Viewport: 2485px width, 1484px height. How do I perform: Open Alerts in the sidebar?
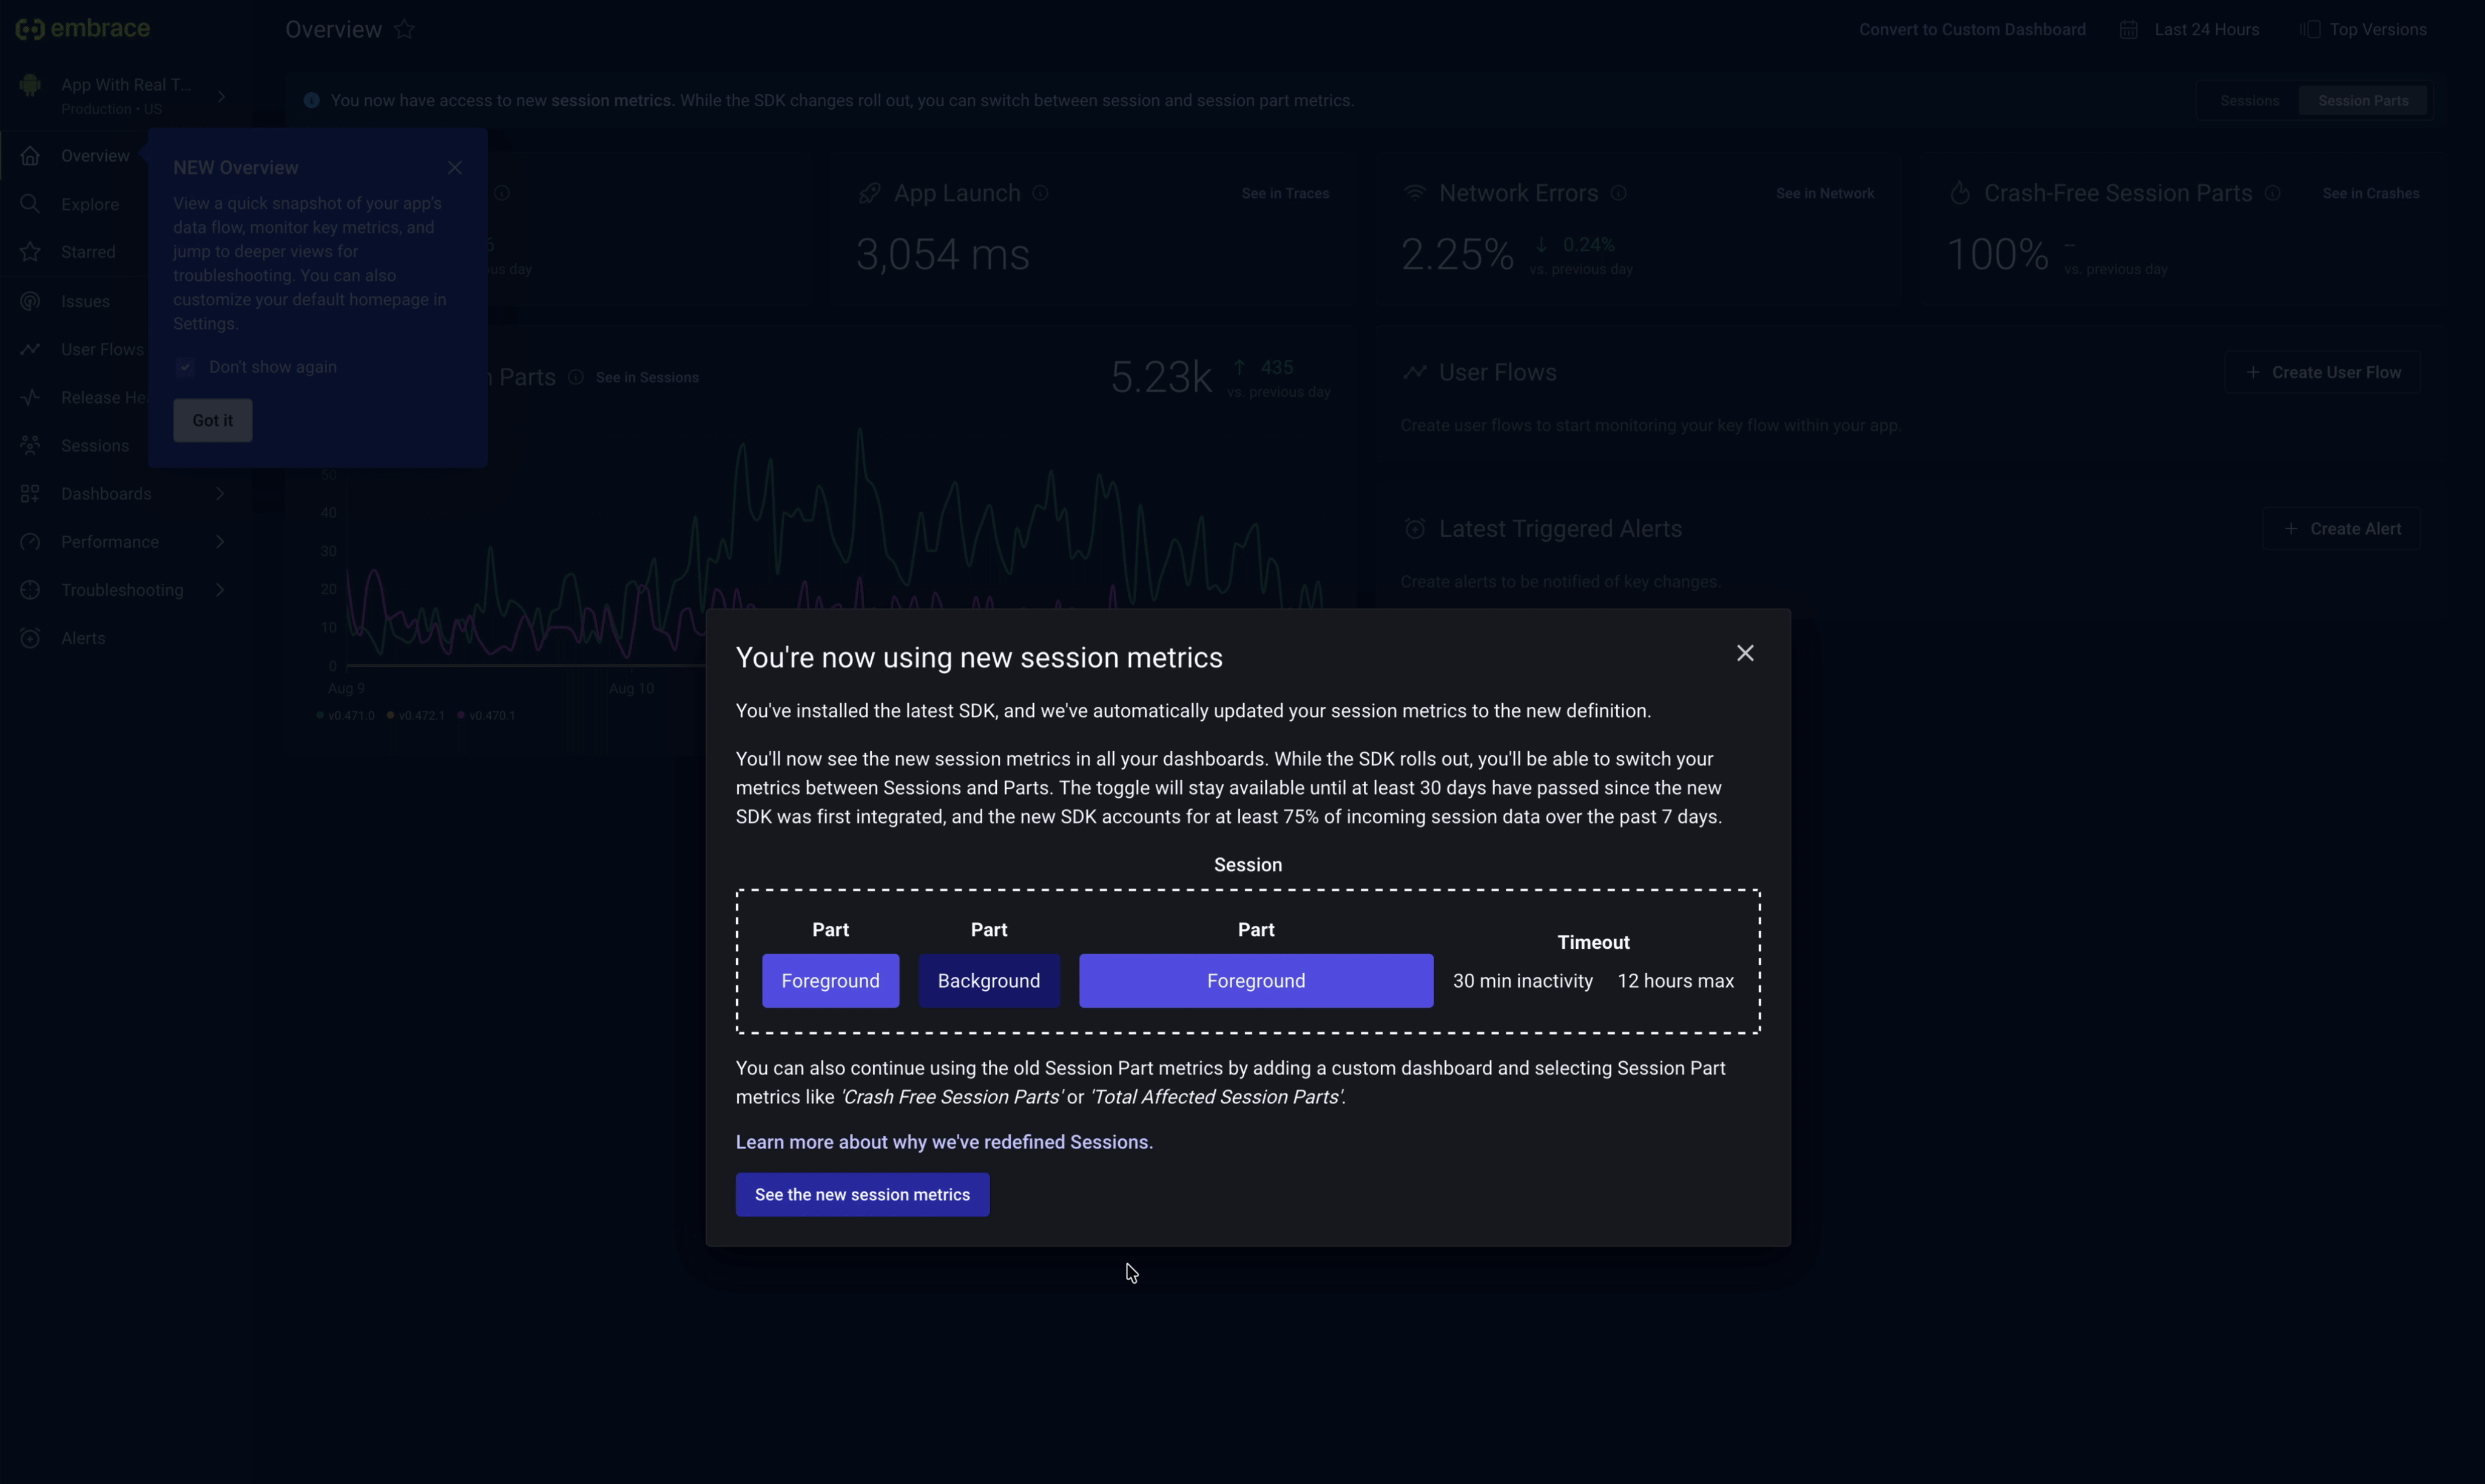(83, 638)
